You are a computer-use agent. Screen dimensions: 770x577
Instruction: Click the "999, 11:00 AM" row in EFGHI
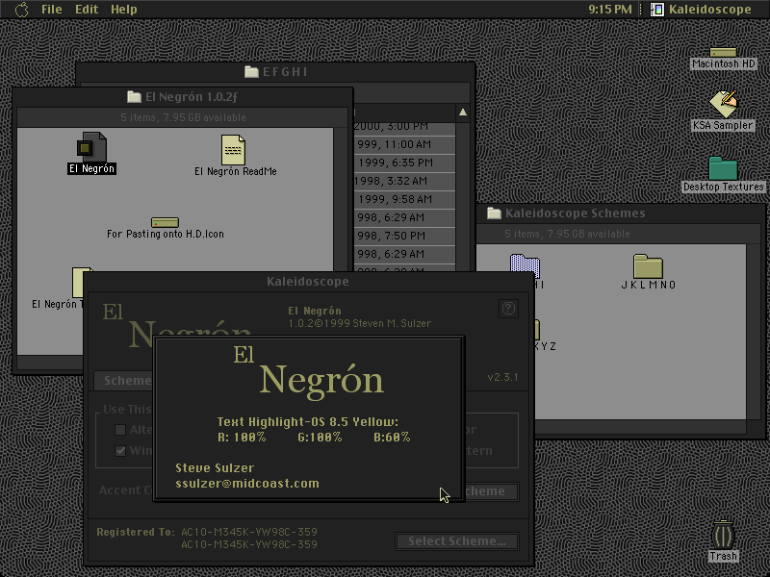tap(404, 144)
